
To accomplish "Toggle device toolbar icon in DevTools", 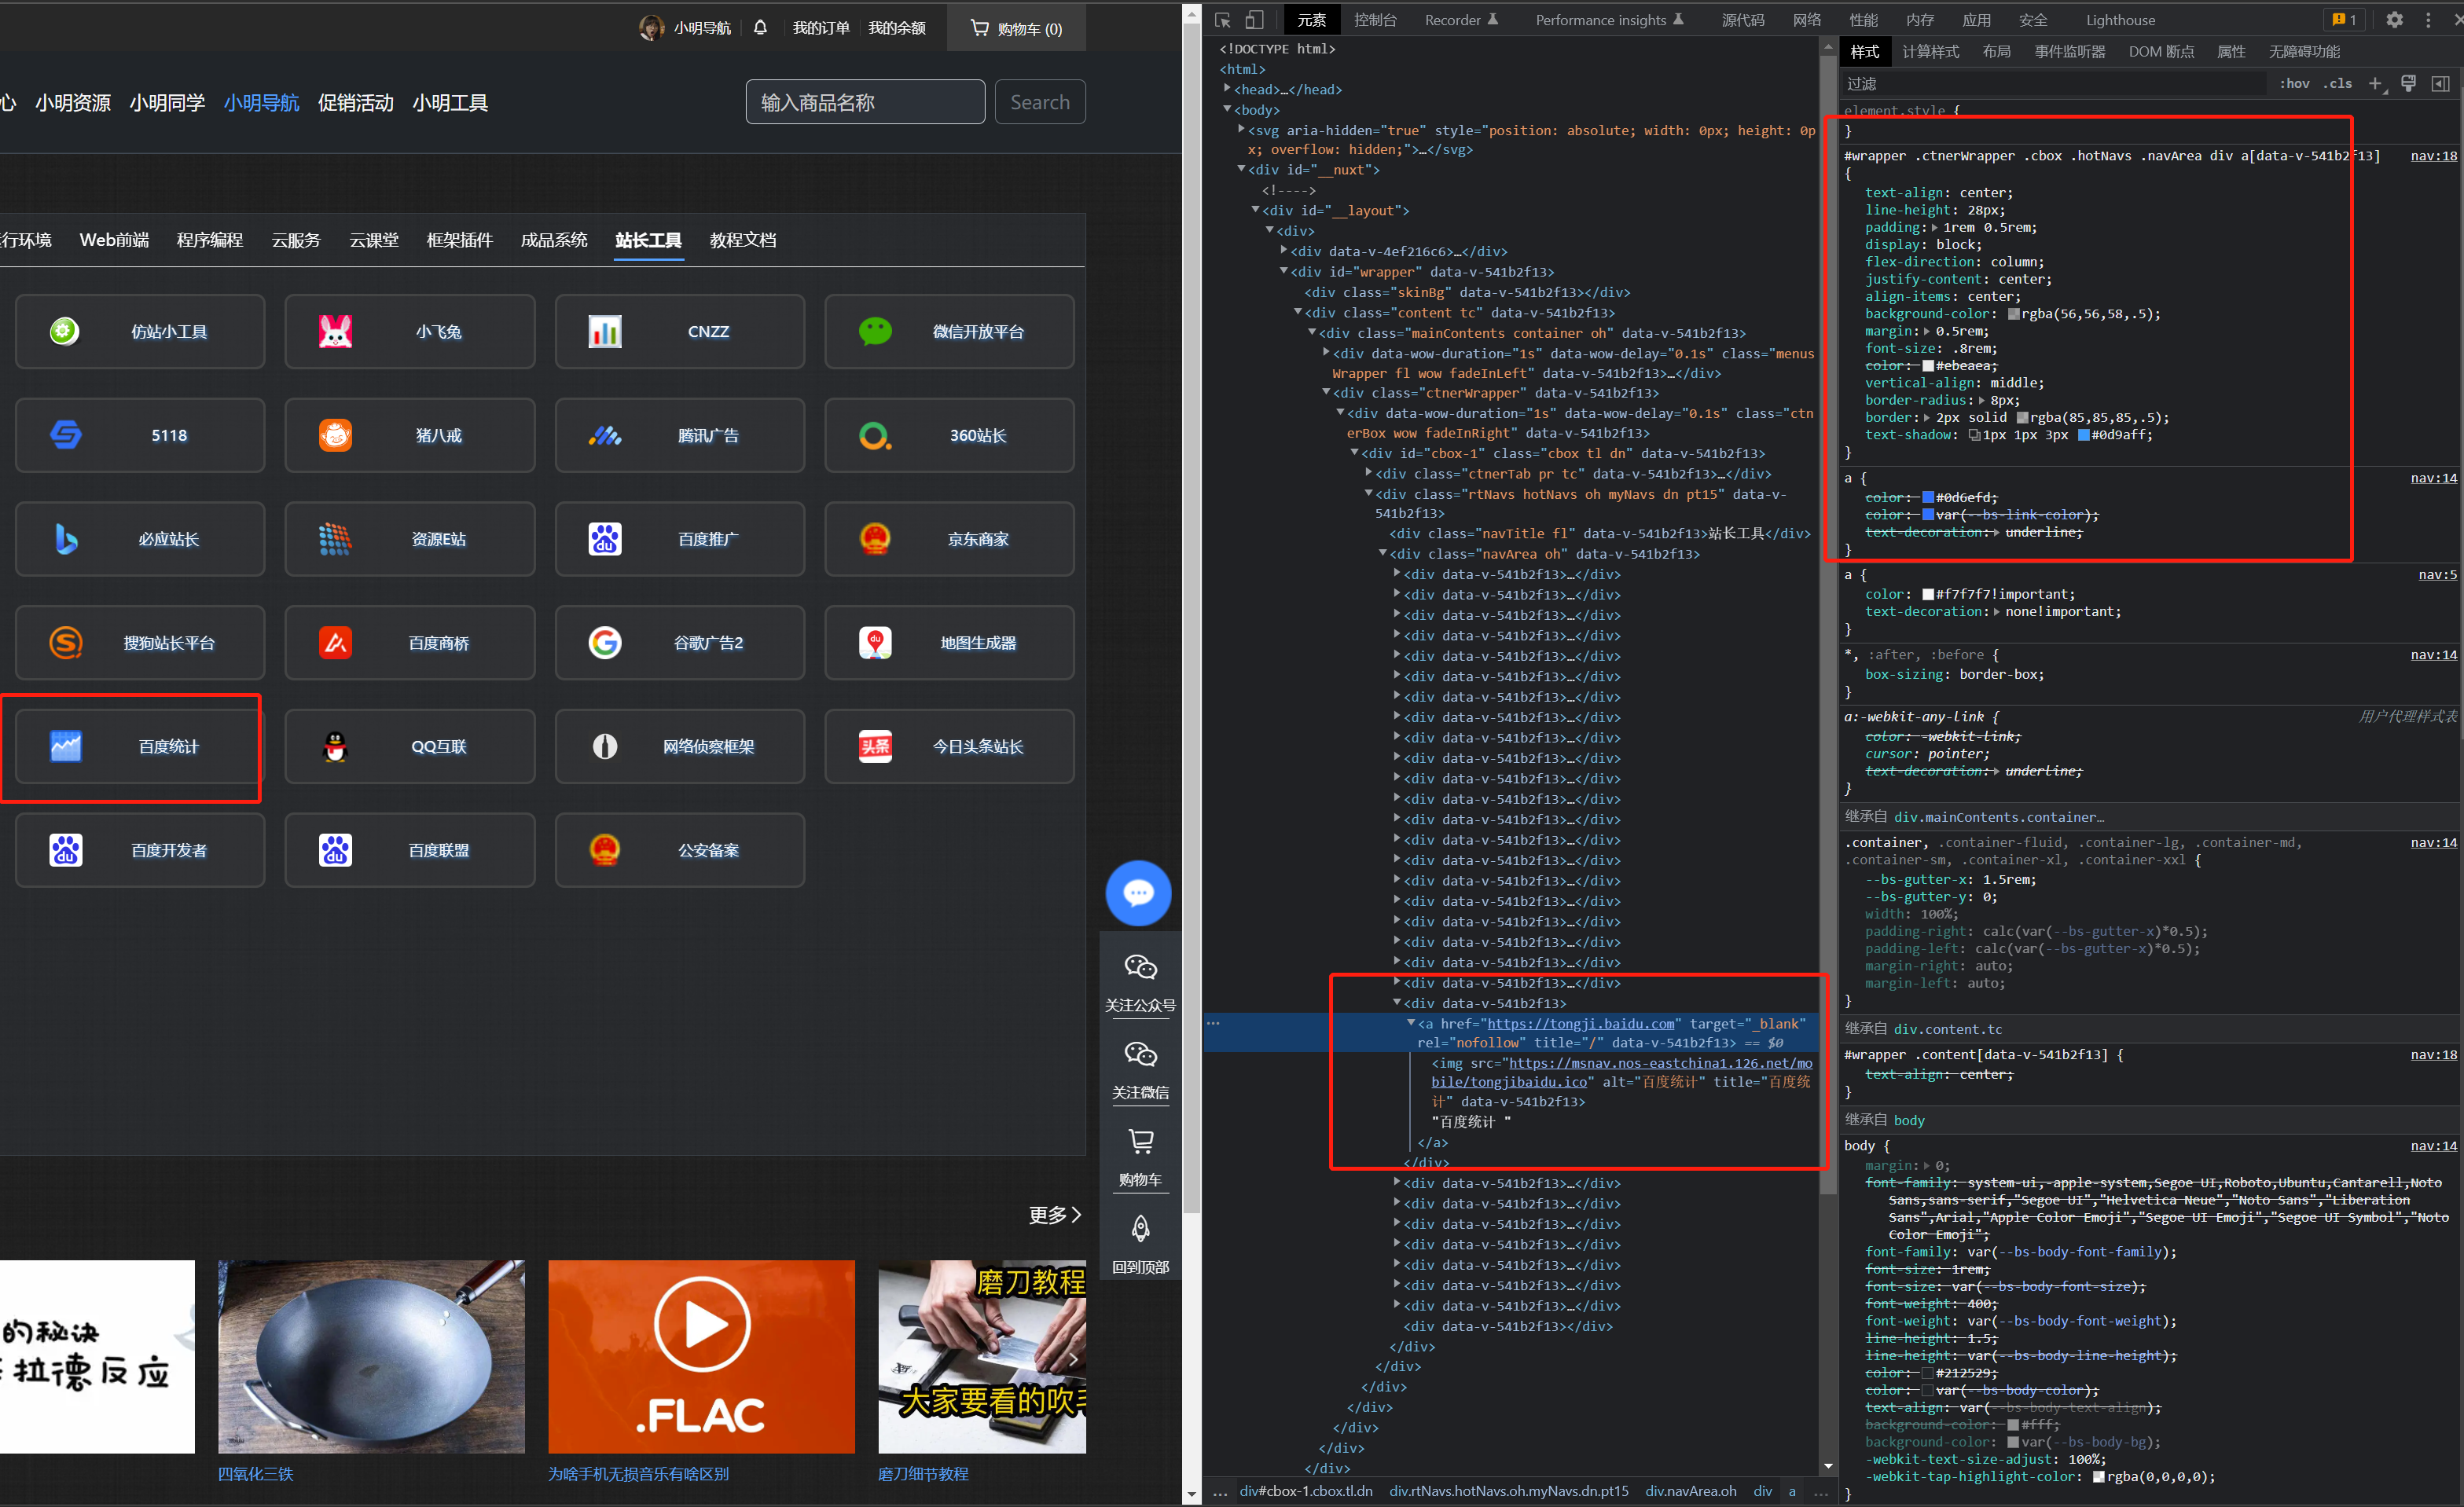I will pos(1255,20).
